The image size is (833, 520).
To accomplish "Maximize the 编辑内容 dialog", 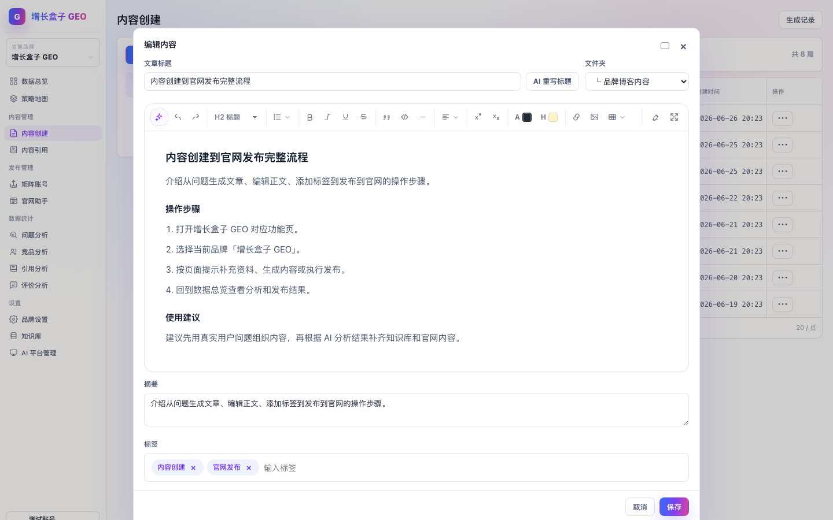I will [x=665, y=46].
